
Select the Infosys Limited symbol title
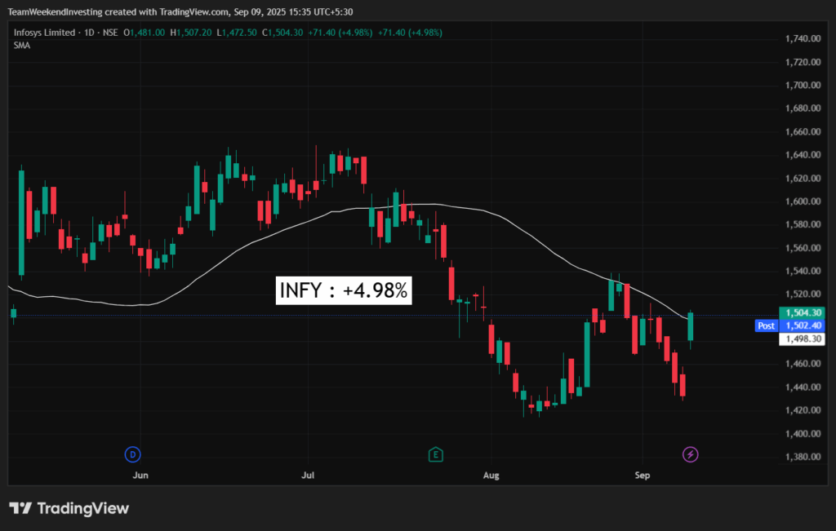[44, 33]
